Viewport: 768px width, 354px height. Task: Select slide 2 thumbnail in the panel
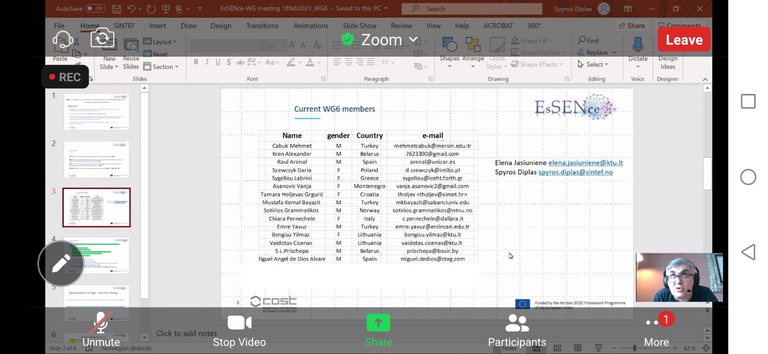click(96, 160)
